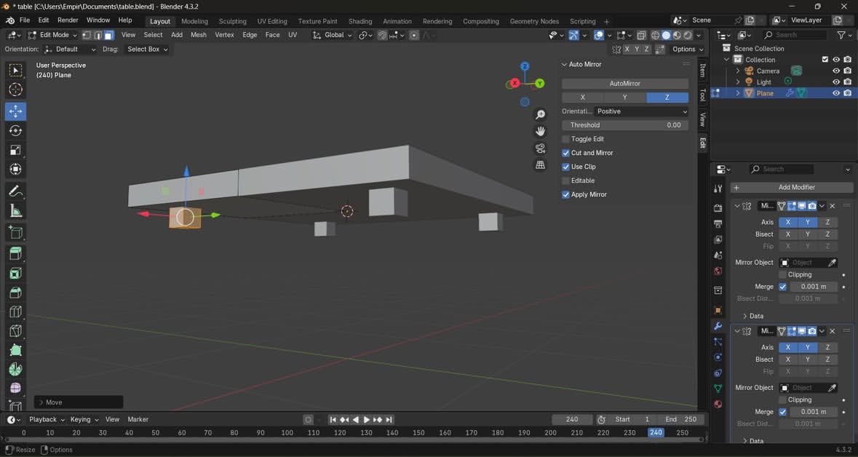Click first Mirror modifier Merge distance field

pyautogui.click(x=813, y=287)
